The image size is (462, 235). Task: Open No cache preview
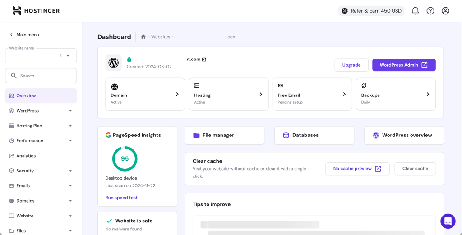pos(357,169)
